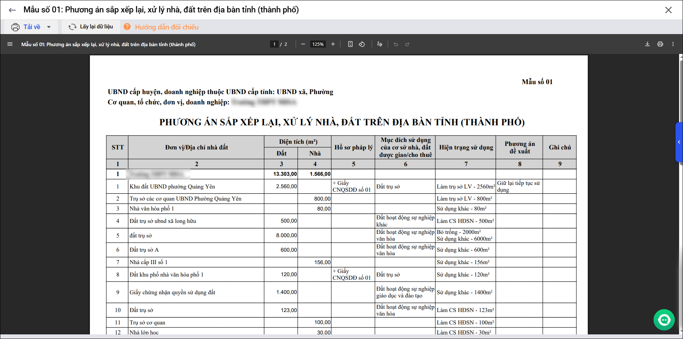Zoom in with the plus icon

333,44
